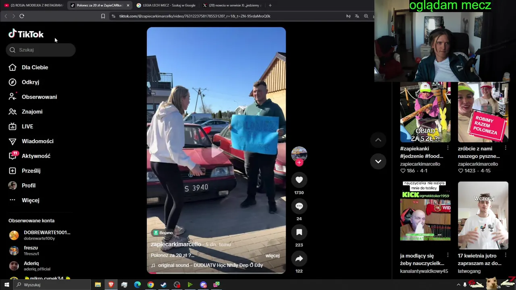Open options for 17 kwietnia video
This screenshot has width=516, height=290.
click(505, 255)
